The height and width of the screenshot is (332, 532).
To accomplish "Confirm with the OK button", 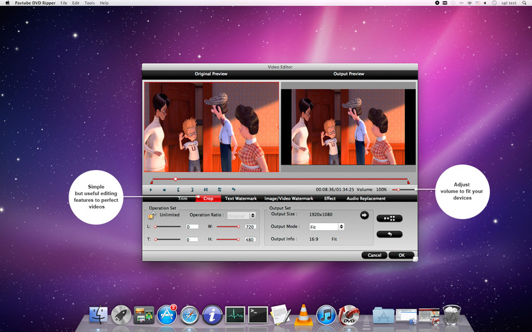I will (x=402, y=255).
